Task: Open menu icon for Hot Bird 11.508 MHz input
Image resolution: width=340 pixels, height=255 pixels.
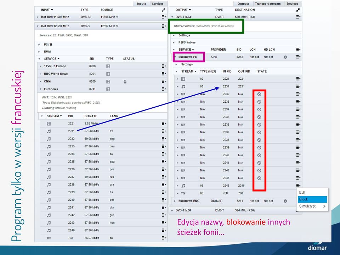Action: pos(164,17)
